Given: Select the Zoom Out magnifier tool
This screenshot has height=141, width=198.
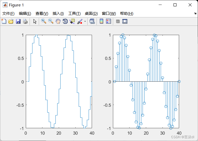Looking at the screenshot, I should [x=51, y=21].
